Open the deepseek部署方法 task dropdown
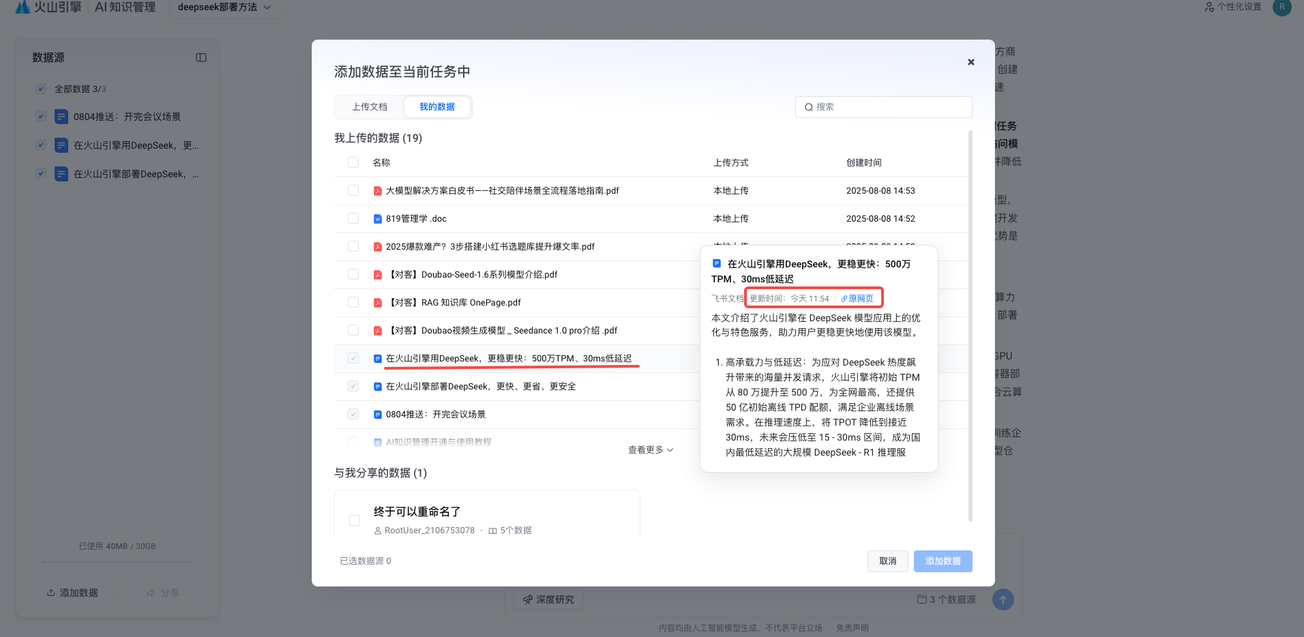Screen dimensions: 1304x637 (x=224, y=8)
